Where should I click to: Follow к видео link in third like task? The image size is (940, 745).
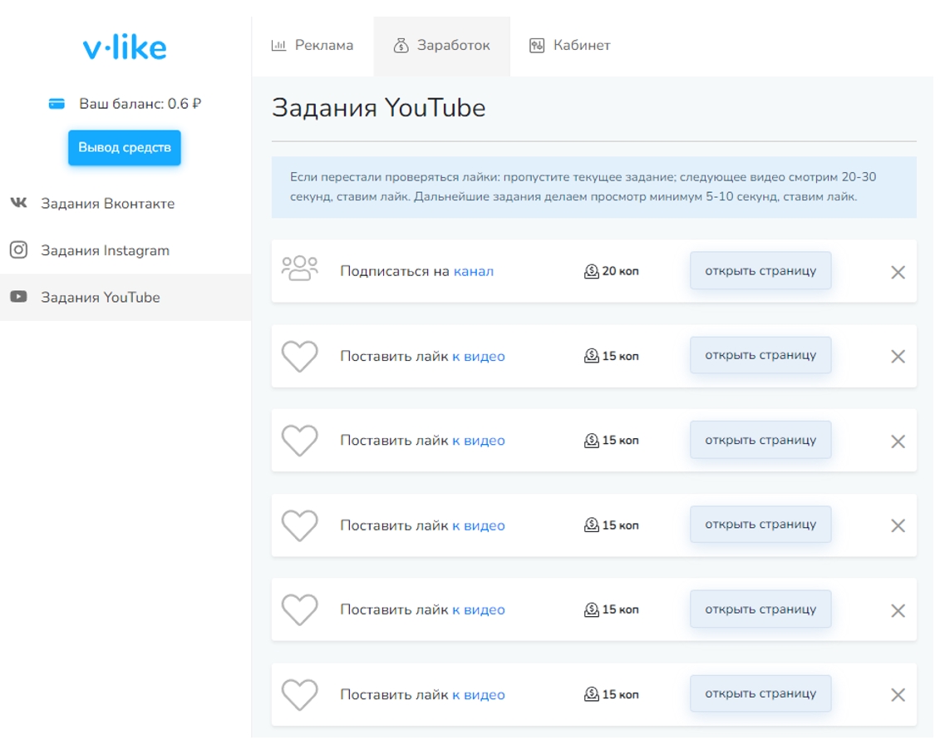pyautogui.click(x=479, y=525)
